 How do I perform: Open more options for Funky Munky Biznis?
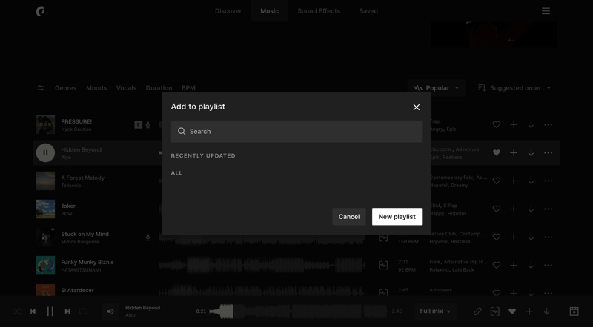click(548, 265)
